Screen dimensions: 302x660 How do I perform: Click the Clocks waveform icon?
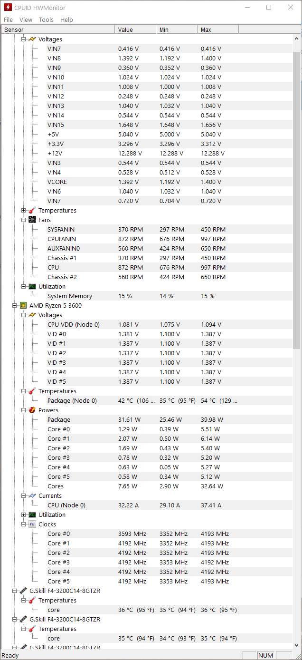32,524
